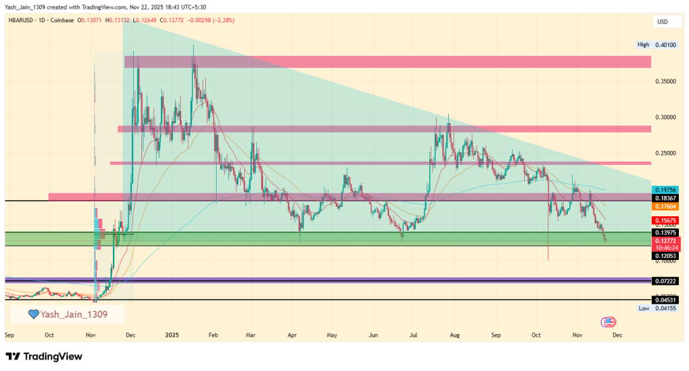Select the green support zone rectangle
This screenshot has height=371, width=689.
point(336,239)
